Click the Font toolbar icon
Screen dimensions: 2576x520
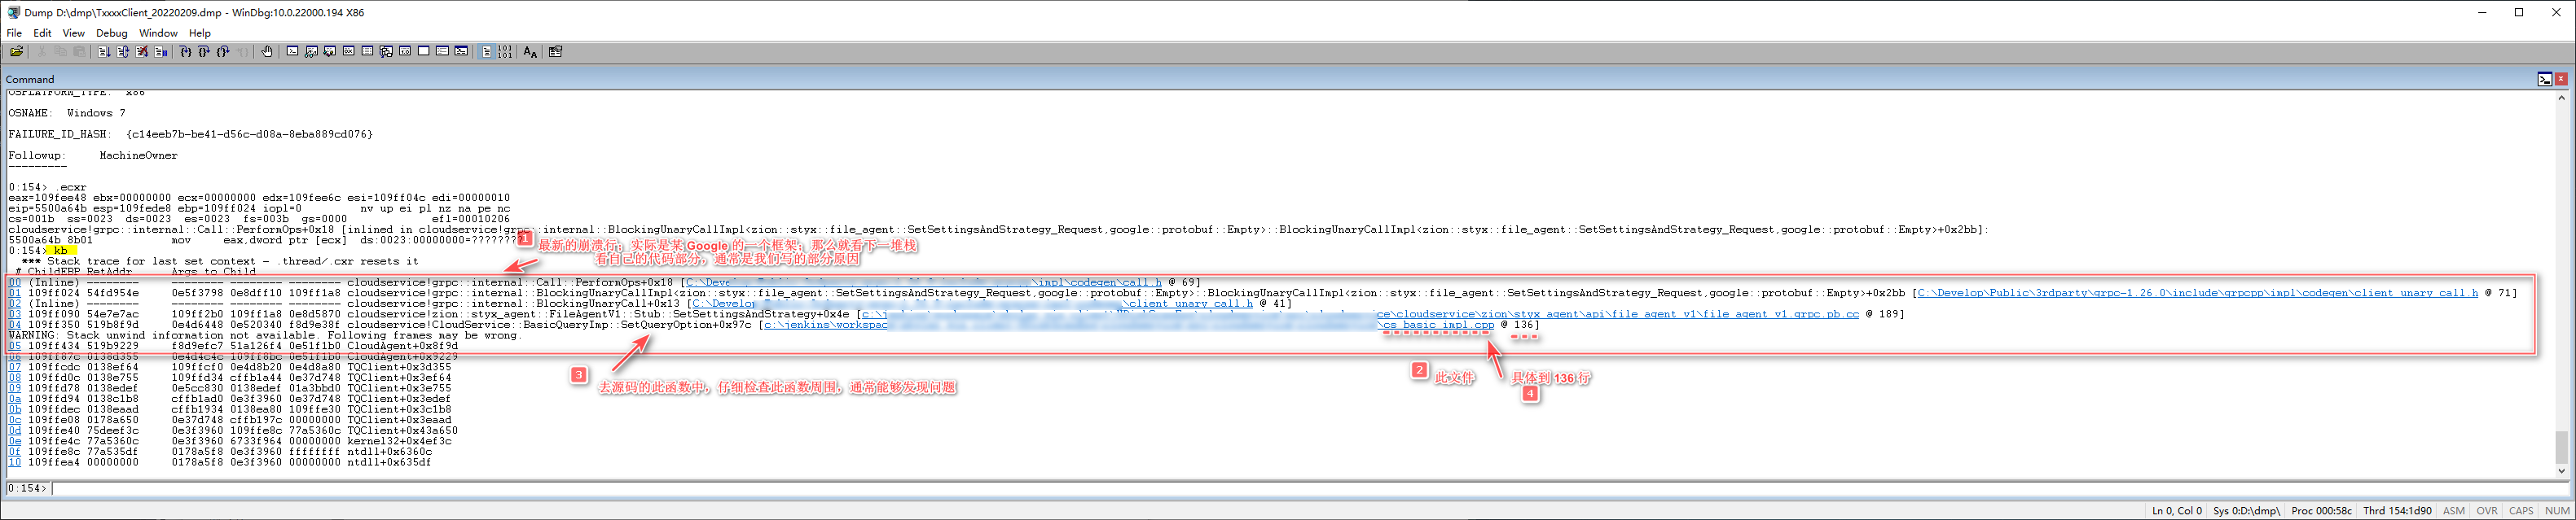tap(531, 51)
